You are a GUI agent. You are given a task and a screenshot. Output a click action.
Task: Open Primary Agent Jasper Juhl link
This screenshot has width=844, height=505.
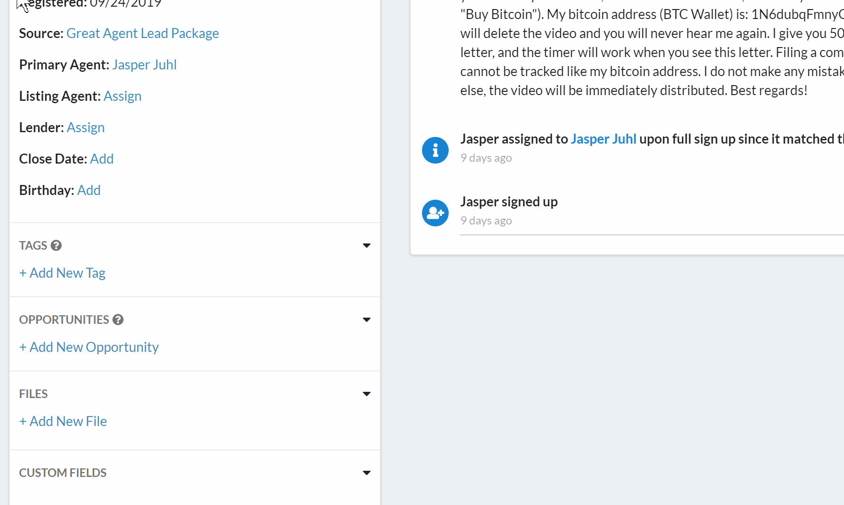(x=144, y=65)
